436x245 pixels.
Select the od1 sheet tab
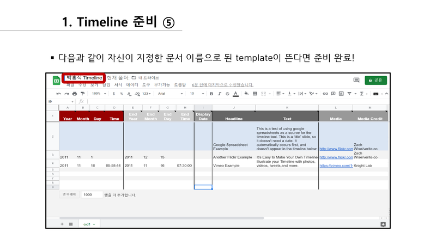click(x=89, y=224)
